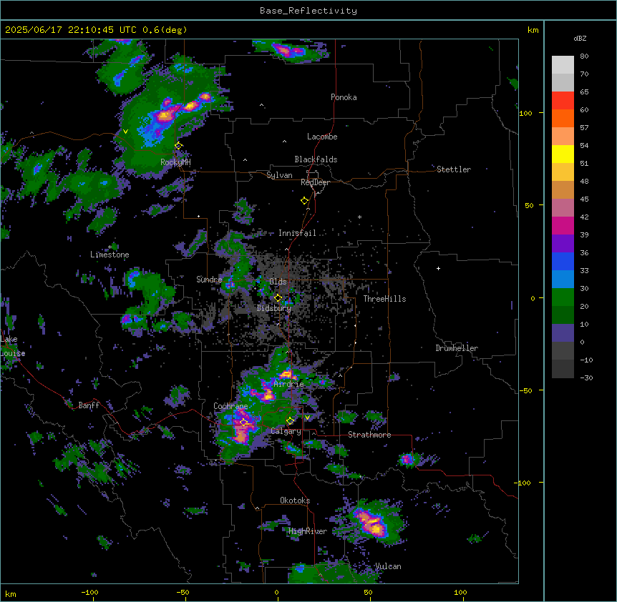Viewport: 617px width, 602px height.
Task: Click the Olds town label
Action: (x=278, y=282)
